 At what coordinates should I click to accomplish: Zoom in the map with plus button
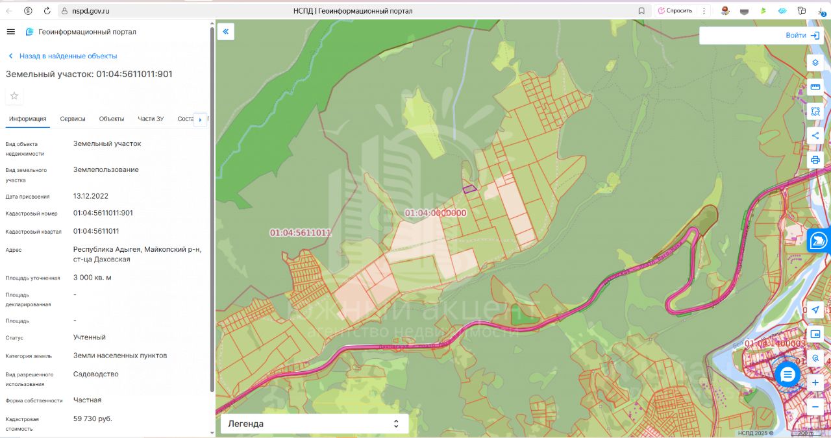(x=815, y=383)
